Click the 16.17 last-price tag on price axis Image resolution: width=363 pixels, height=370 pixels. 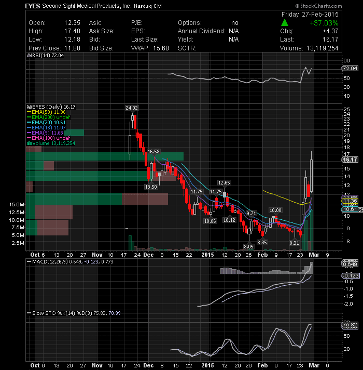pyautogui.click(x=350, y=160)
